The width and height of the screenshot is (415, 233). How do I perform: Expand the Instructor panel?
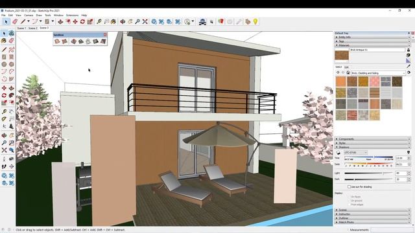click(x=373, y=214)
